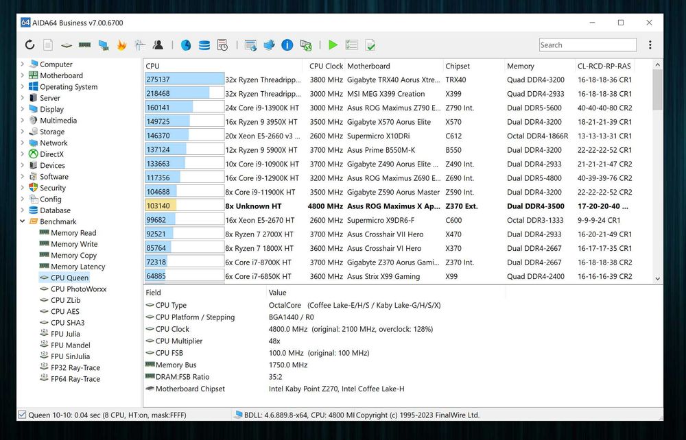Expand the Computer tree node
The height and width of the screenshot is (440, 686).
(23, 64)
